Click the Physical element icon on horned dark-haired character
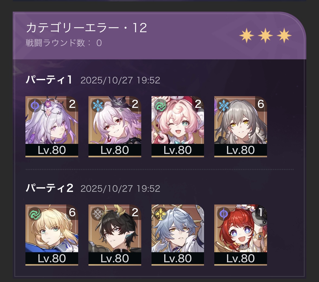 [x=98, y=214]
